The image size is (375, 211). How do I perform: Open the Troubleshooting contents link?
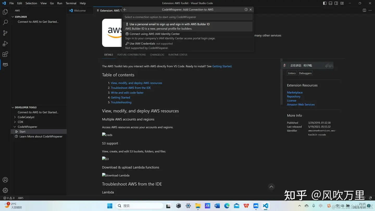click(121, 102)
